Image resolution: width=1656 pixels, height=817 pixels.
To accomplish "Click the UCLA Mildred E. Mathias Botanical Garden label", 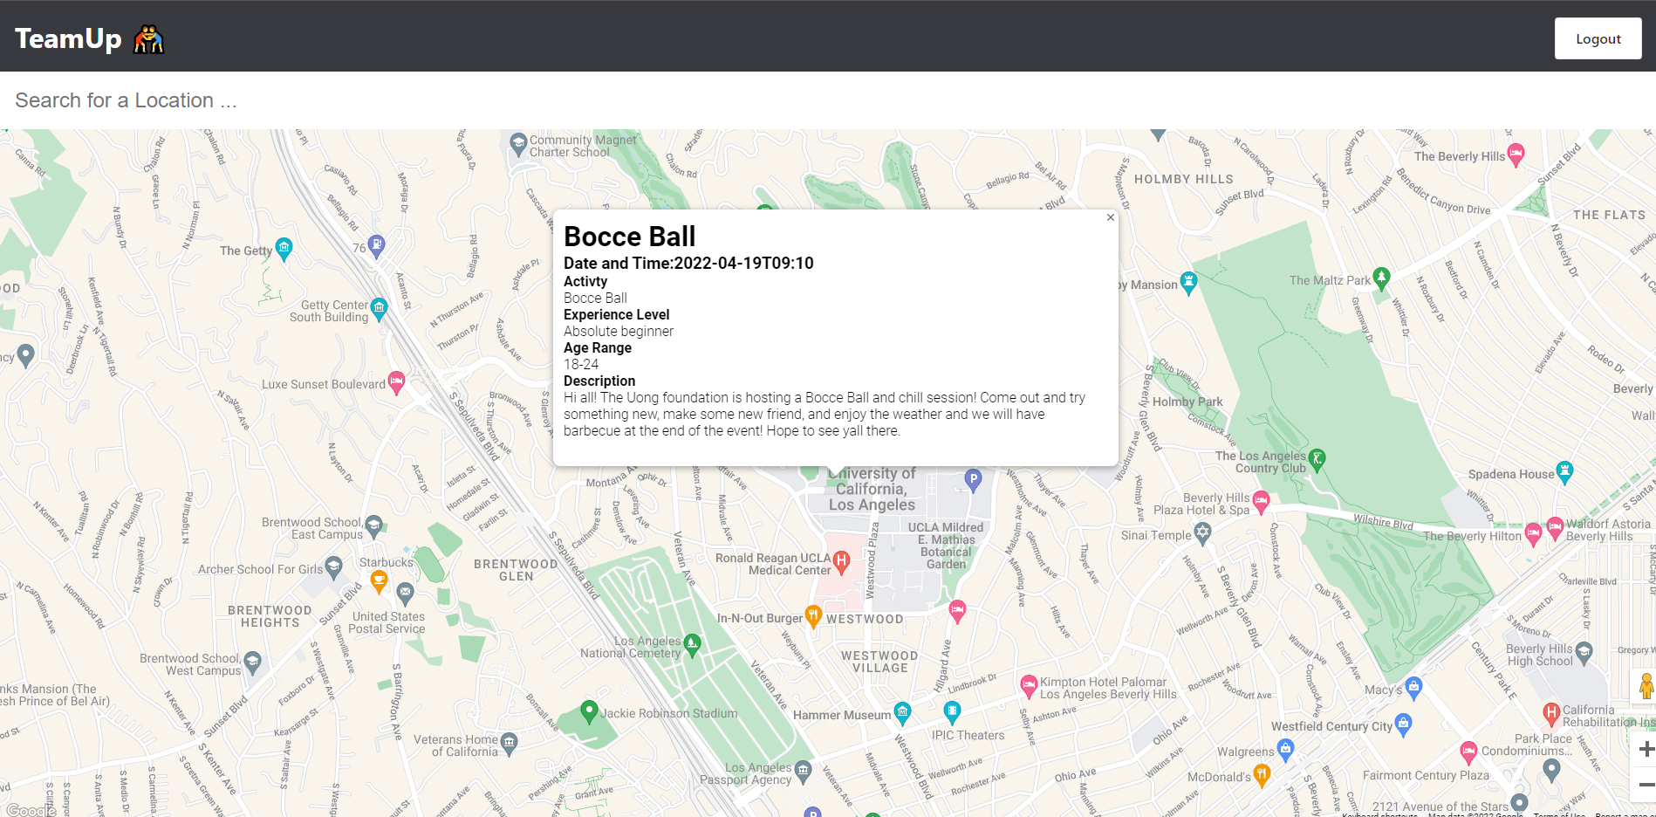I will pyautogui.click(x=946, y=546).
